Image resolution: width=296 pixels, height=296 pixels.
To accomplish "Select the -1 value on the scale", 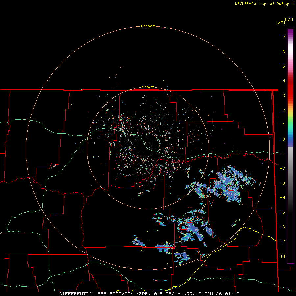I will [x=283, y=154].
